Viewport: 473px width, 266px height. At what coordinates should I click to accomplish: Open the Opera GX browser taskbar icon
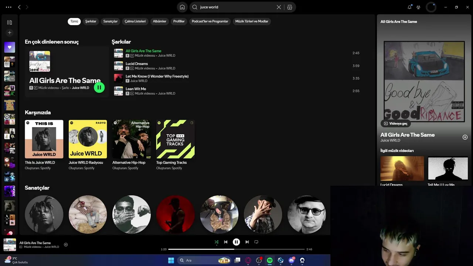point(248,260)
